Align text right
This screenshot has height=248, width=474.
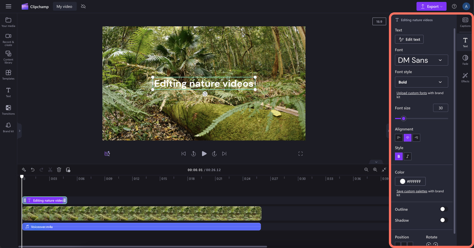pyautogui.click(x=416, y=138)
